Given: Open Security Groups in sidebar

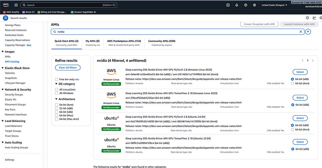Looking at the screenshot, I should coord(14,94).
